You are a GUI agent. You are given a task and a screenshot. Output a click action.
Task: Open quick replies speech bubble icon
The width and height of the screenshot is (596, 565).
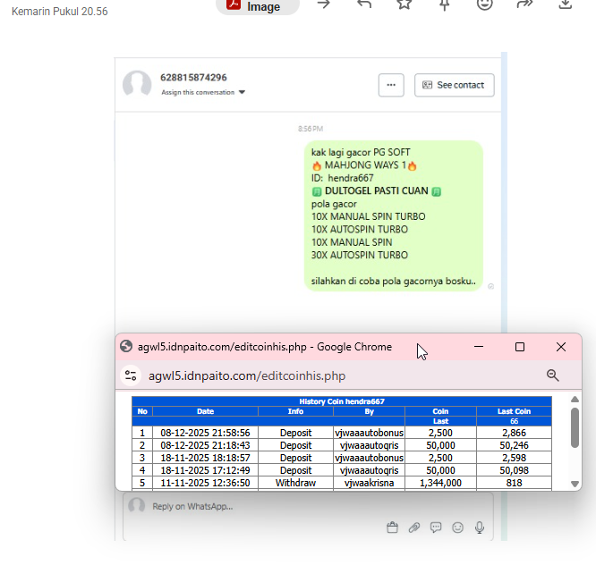point(436,527)
